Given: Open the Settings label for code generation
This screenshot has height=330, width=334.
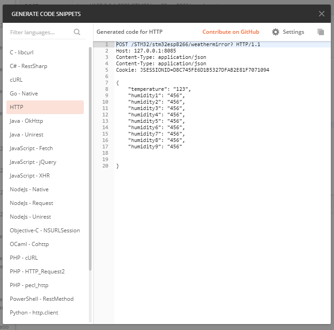Looking at the screenshot, I should coord(293,32).
